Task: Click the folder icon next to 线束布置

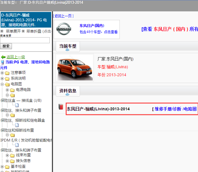Action: pyautogui.click(x=12, y=156)
